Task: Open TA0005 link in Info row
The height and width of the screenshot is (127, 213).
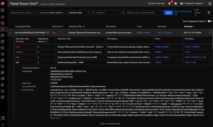Action: [158, 62]
